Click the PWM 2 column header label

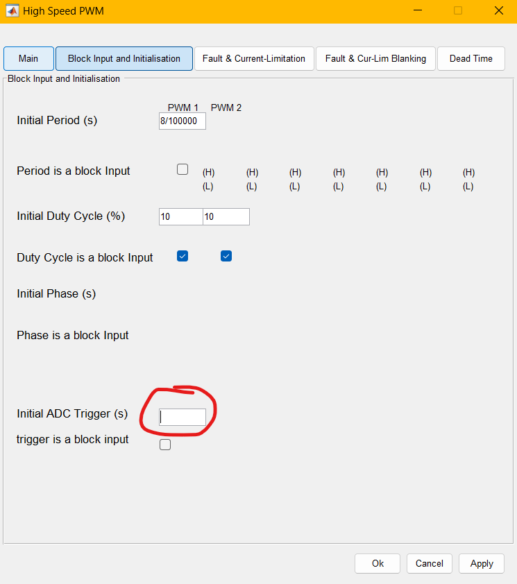pyautogui.click(x=226, y=108)
